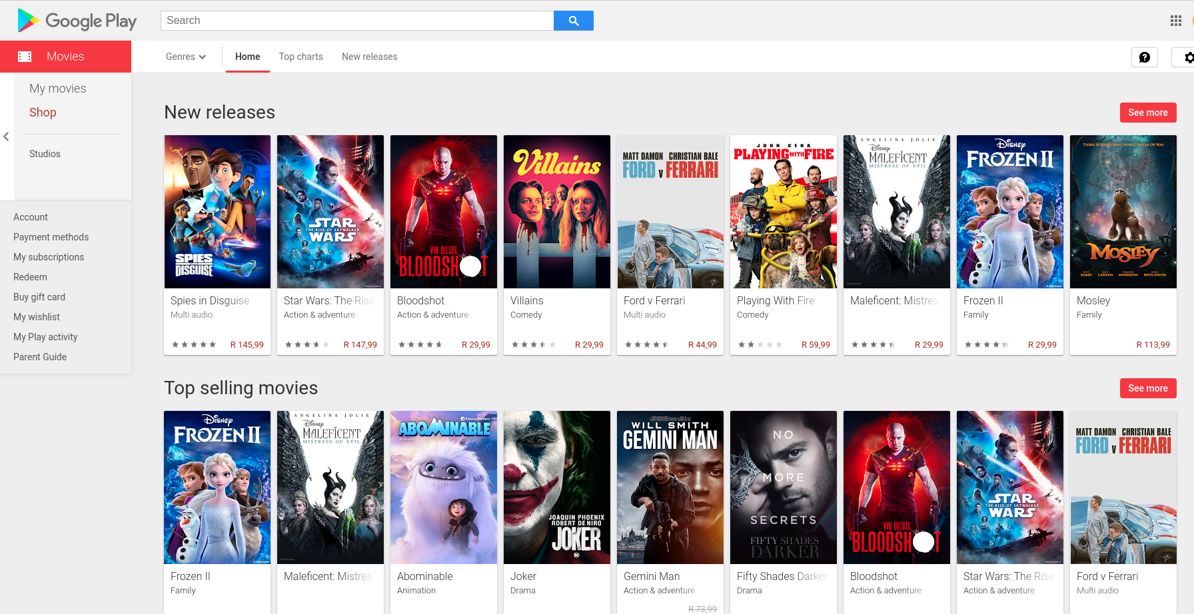The height and width of the screenshot is (614, 1194).
Task: Open the Fifty Shades Darker poster
Action: click(x=784, y=487)
